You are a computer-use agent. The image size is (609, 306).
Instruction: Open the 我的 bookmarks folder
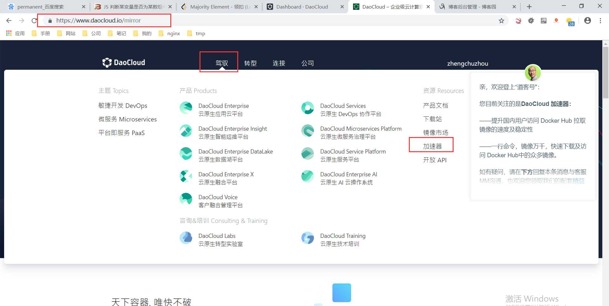coord(143,33)
